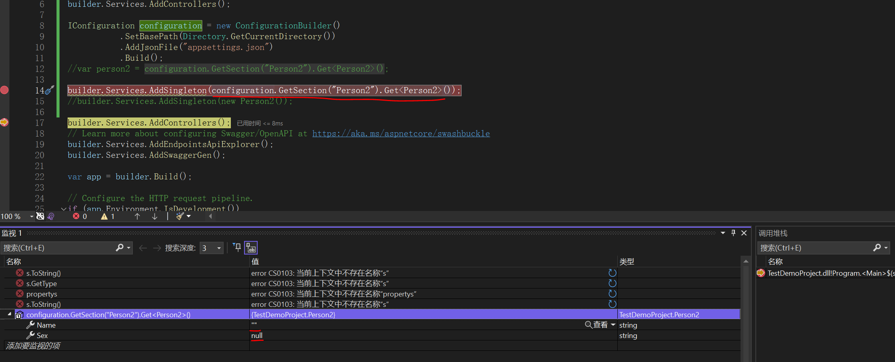This screenshot has width=895, height=362.
Task: Show warnings via the yellow warning icon
Action: 104,216
